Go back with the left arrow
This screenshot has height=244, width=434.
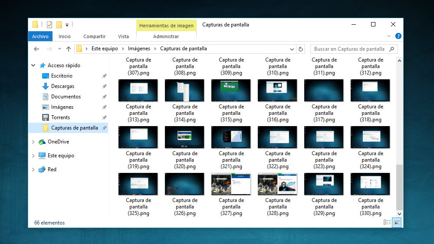[x=36, y=49]
